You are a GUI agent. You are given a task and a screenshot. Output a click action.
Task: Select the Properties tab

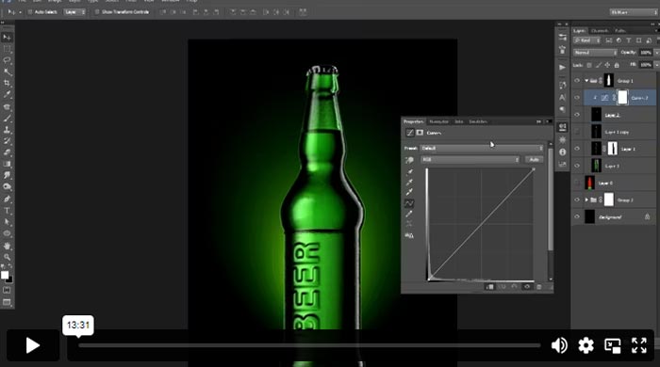pos(414,121)
